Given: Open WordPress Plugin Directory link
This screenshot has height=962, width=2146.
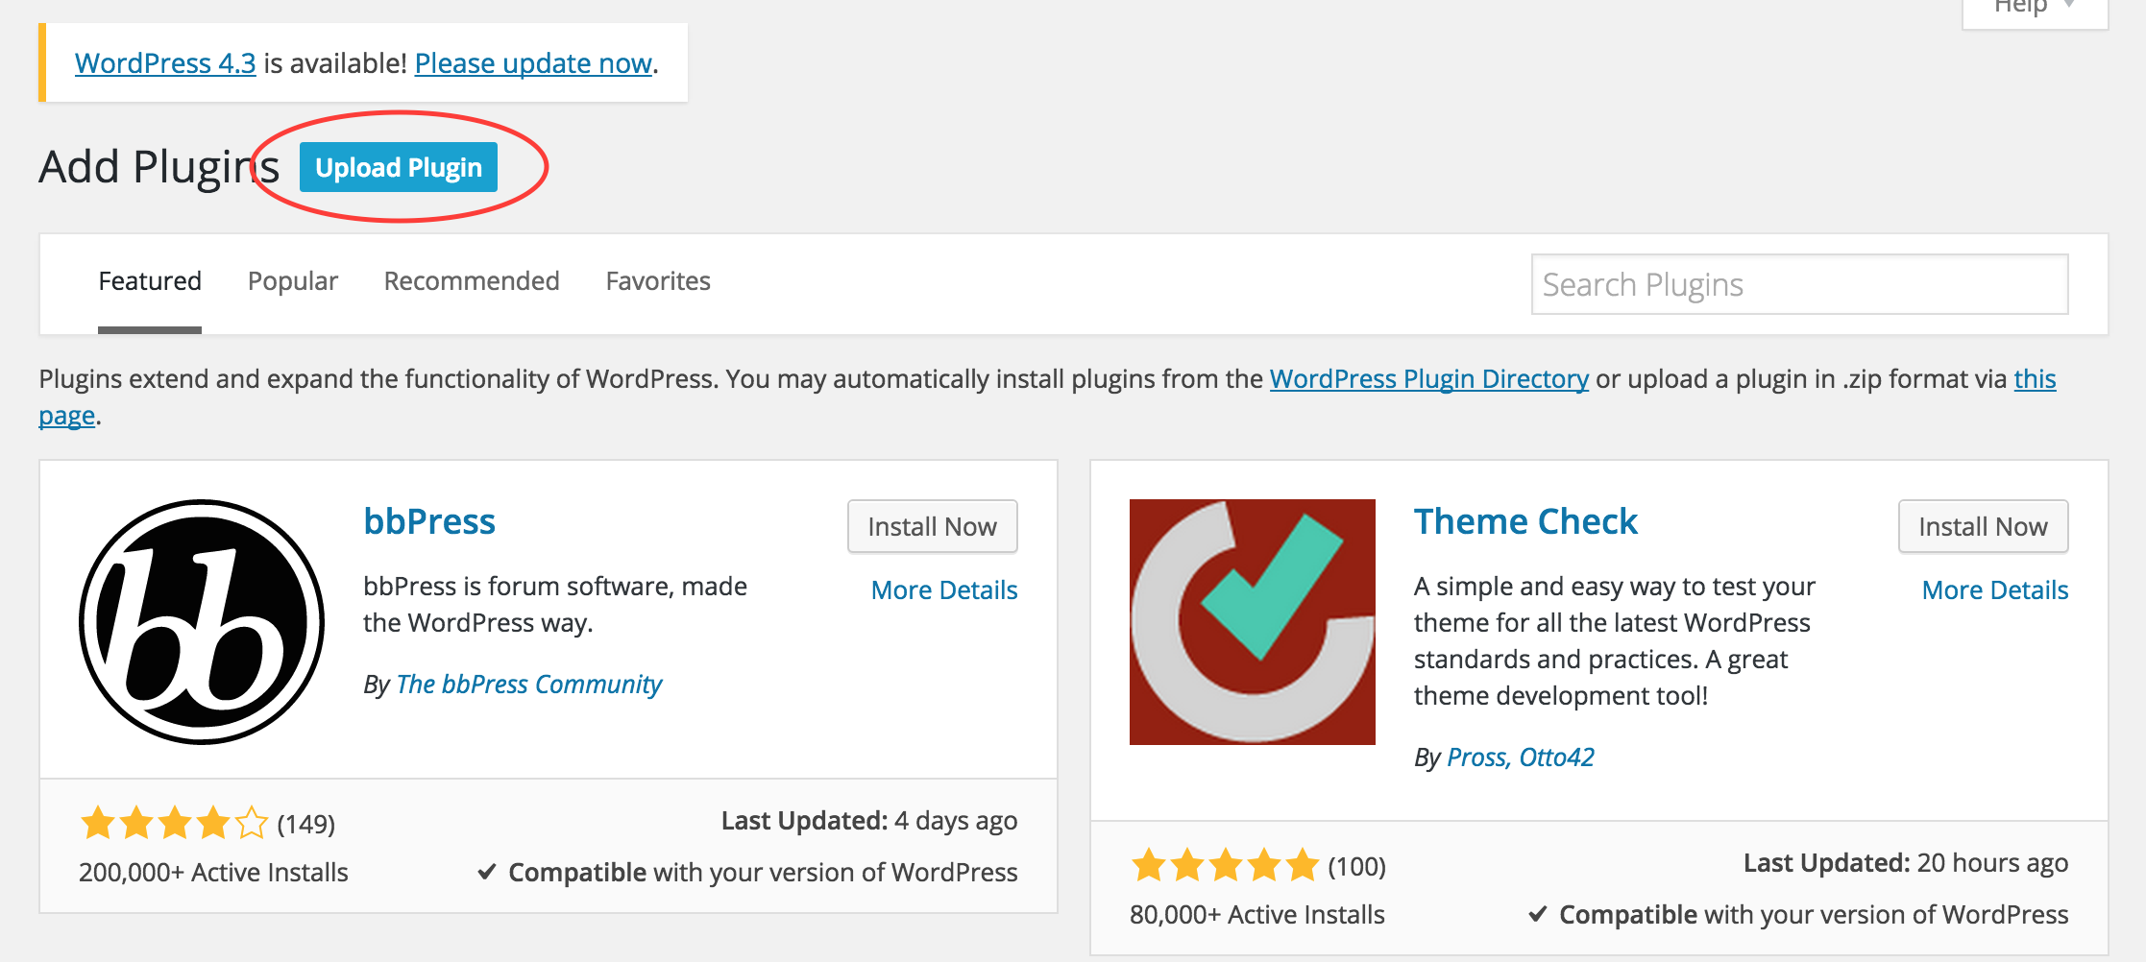Looking at the screenshot, I should pyautogui.click(x=1428, y=379).
